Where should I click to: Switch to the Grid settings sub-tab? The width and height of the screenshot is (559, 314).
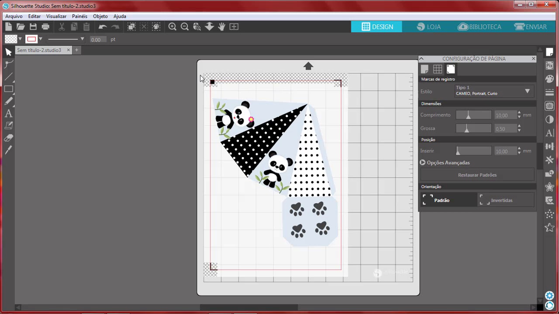[438, 69]
